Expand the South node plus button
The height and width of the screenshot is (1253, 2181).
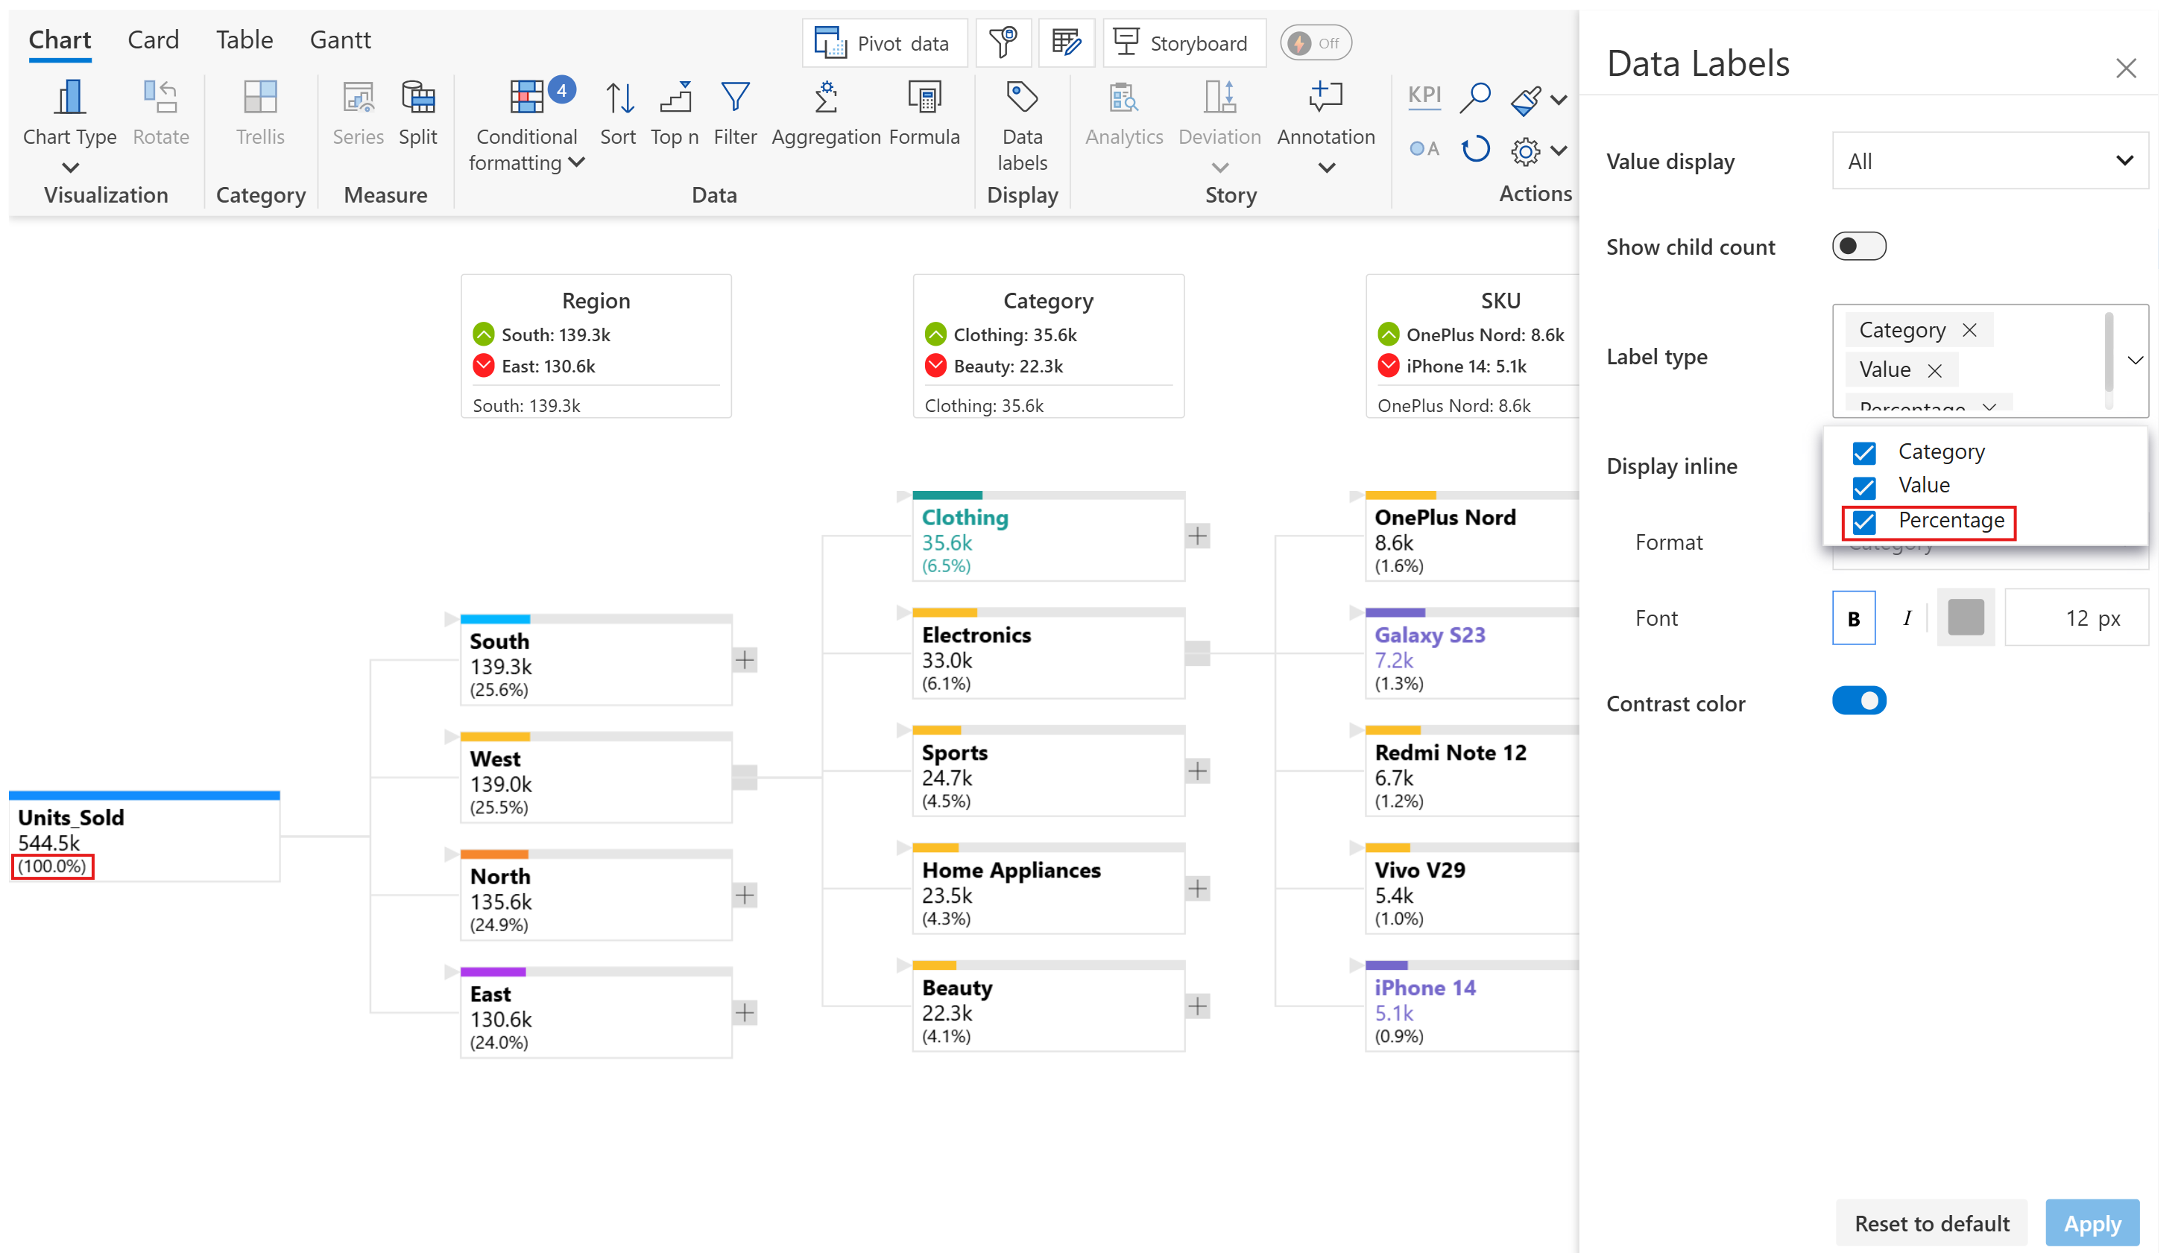pos(745,660)
